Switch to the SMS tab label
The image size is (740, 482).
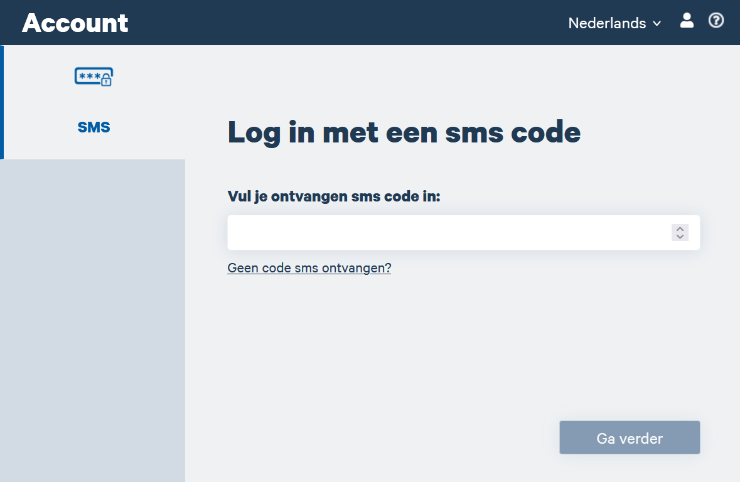[94, 127]
